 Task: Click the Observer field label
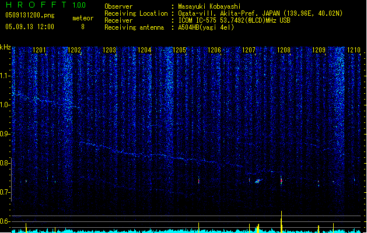118,6
